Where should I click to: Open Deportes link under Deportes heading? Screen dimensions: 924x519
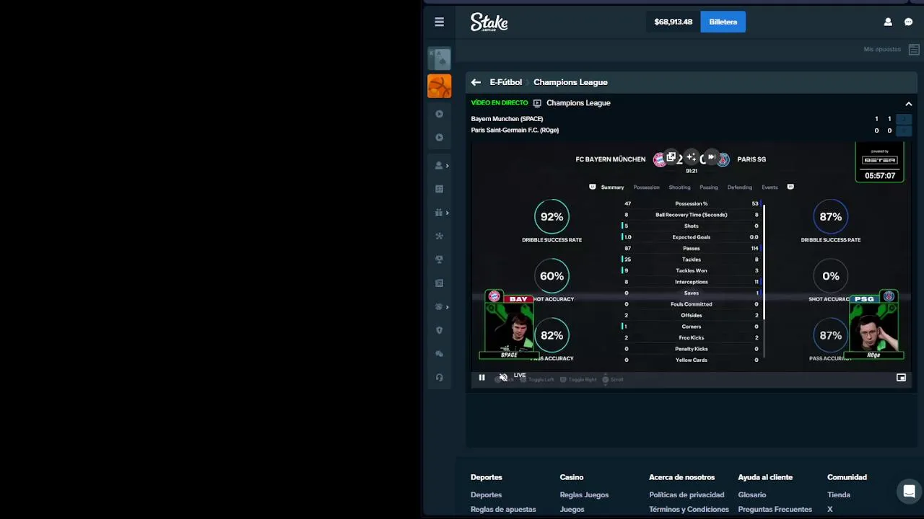click(486, 494)
